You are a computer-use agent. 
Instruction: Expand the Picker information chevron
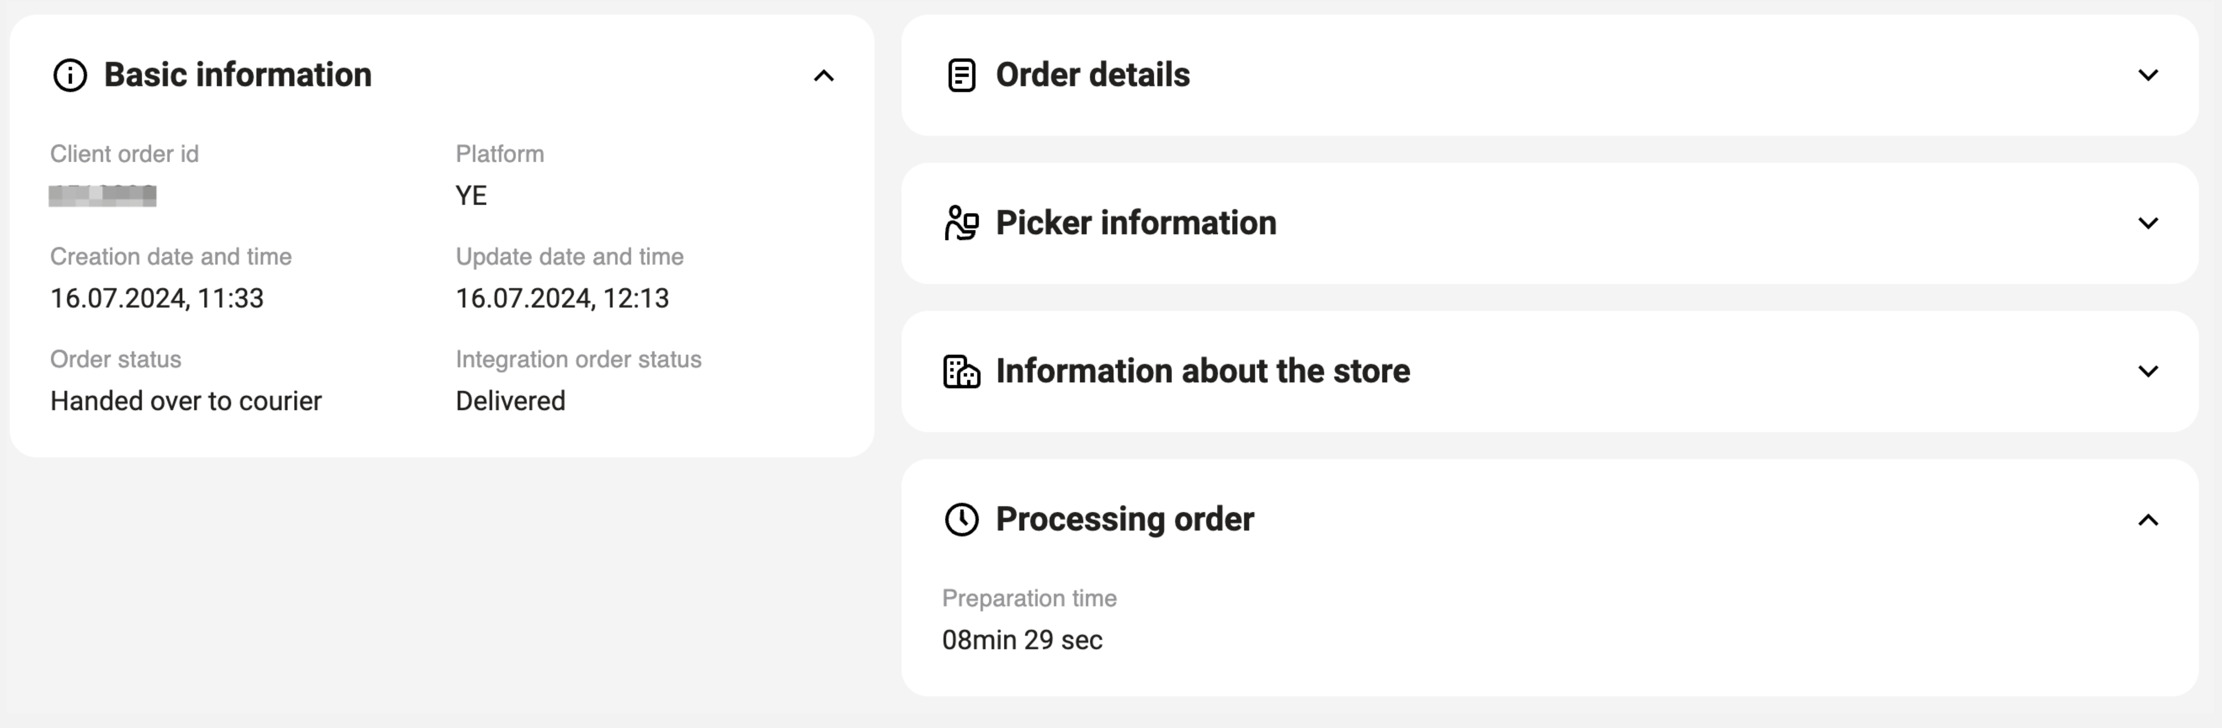(x=2148, y=223)
